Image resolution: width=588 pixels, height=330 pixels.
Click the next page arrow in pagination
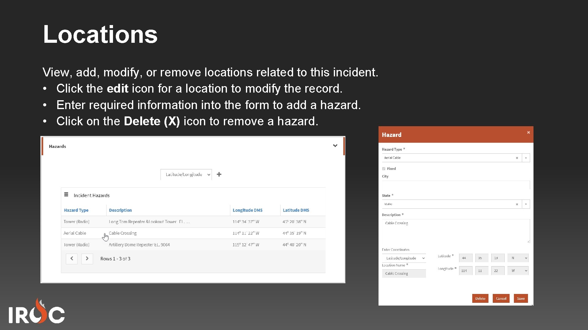coord(87,258)
